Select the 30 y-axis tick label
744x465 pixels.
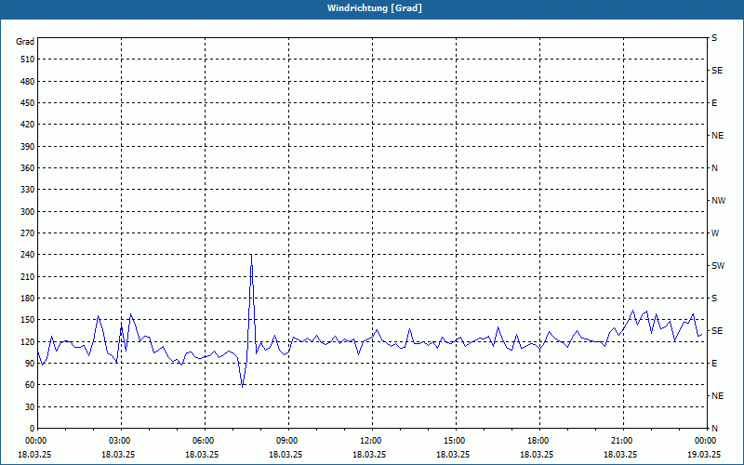[x=30, y=406]
